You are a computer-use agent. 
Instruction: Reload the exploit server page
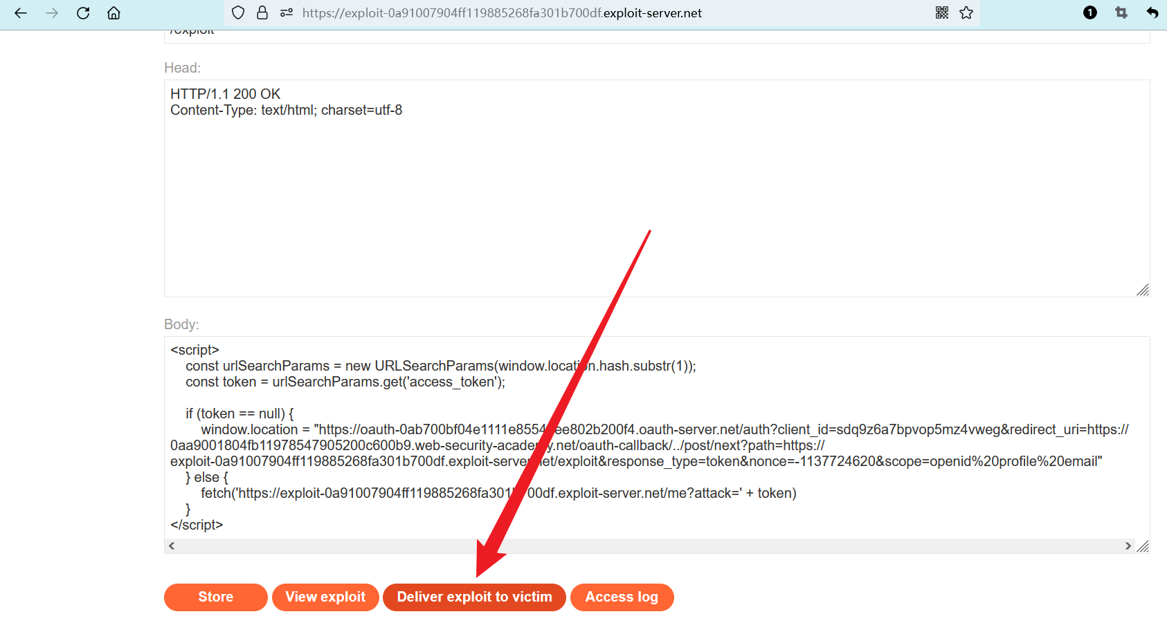point(83,12)
